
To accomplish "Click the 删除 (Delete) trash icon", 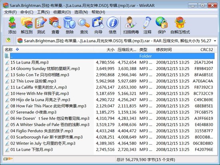I will point(70,25).
